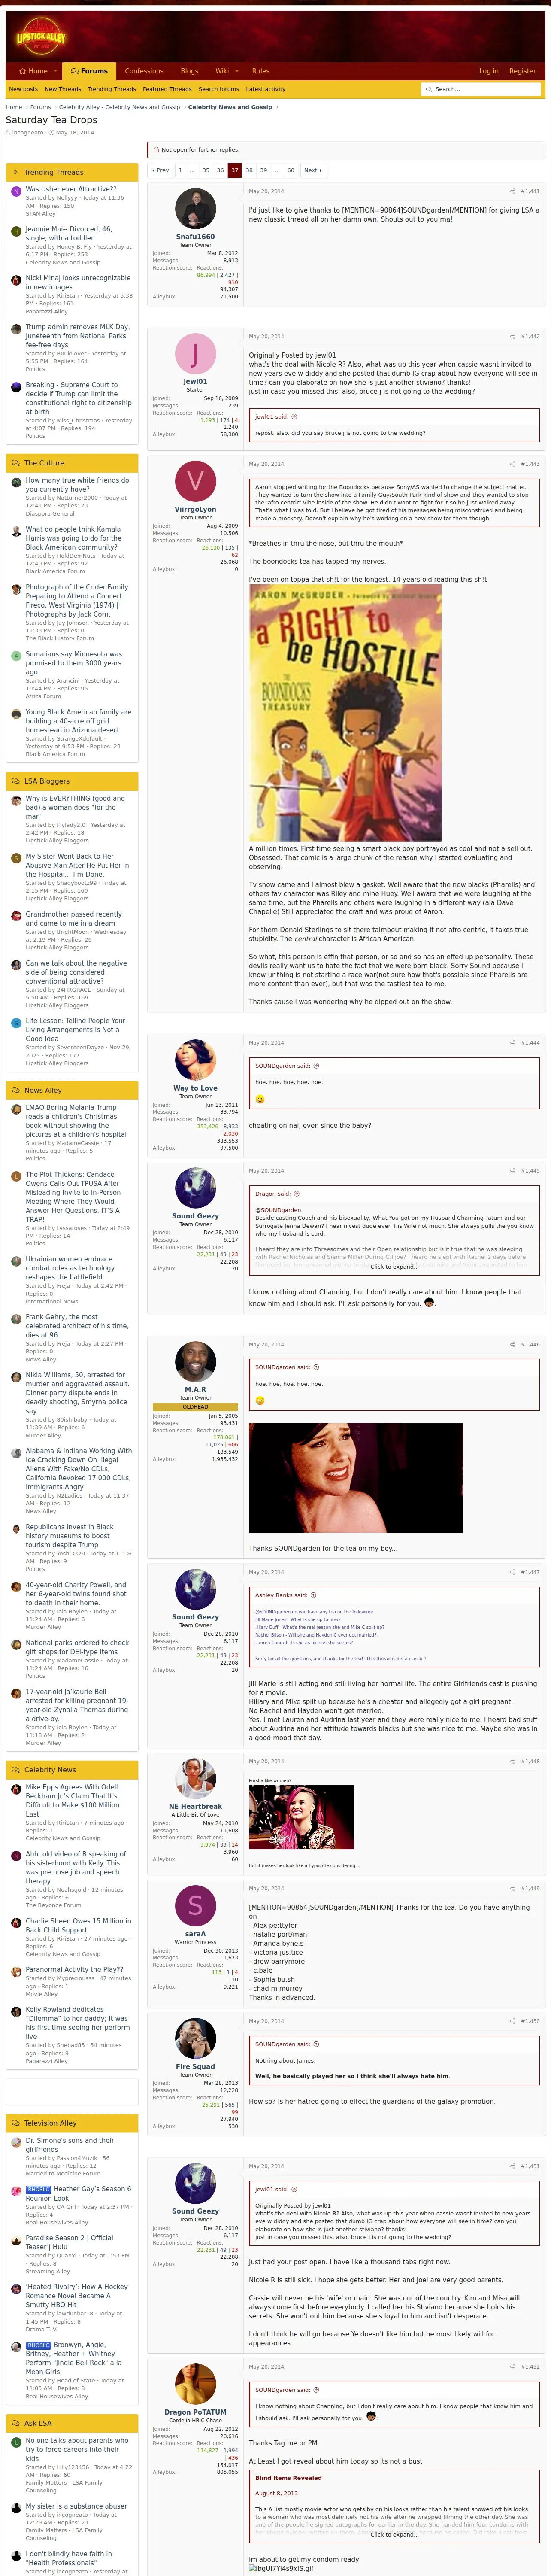Click to expand Dragon's quoted post
Viewport: 551px width, 2576px height.
point(394,1267)
